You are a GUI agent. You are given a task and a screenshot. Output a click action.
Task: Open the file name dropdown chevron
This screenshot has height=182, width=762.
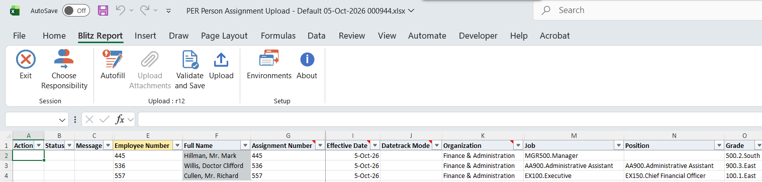click(412, 10)
